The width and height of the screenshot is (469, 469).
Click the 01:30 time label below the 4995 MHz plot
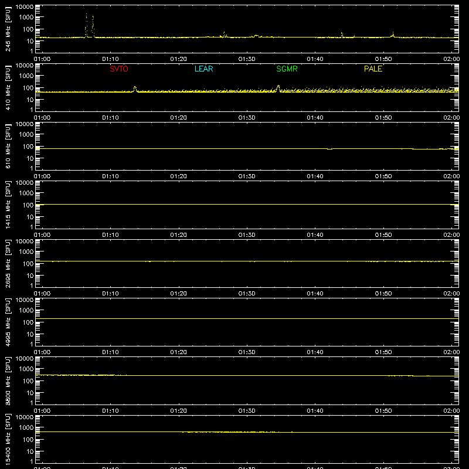pos(247,352)
